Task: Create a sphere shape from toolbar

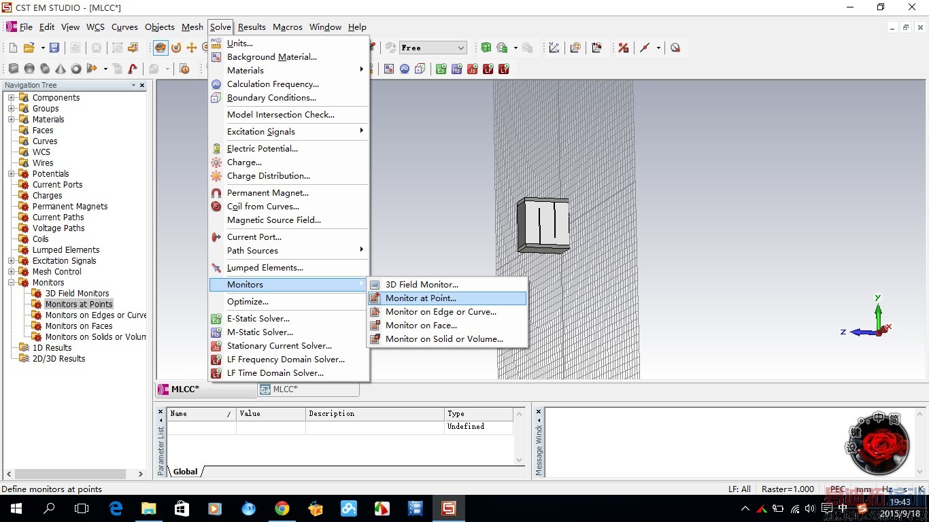Action: click(x=29, y=69)
